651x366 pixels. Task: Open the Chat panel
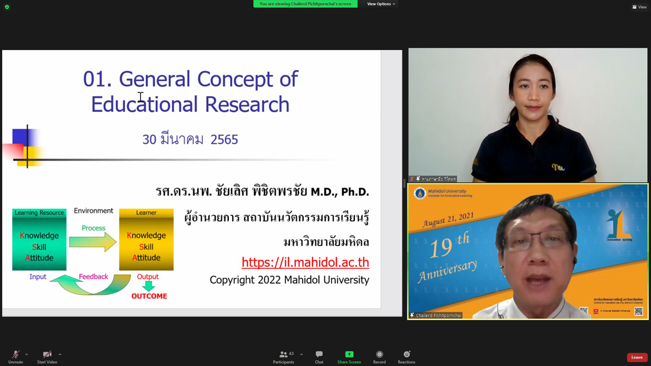[319, 357]
